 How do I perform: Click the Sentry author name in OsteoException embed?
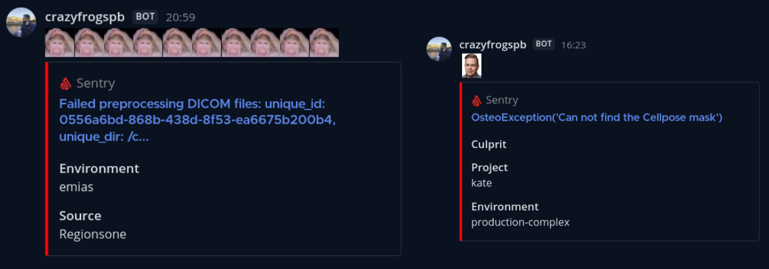[x=502, y=100]
